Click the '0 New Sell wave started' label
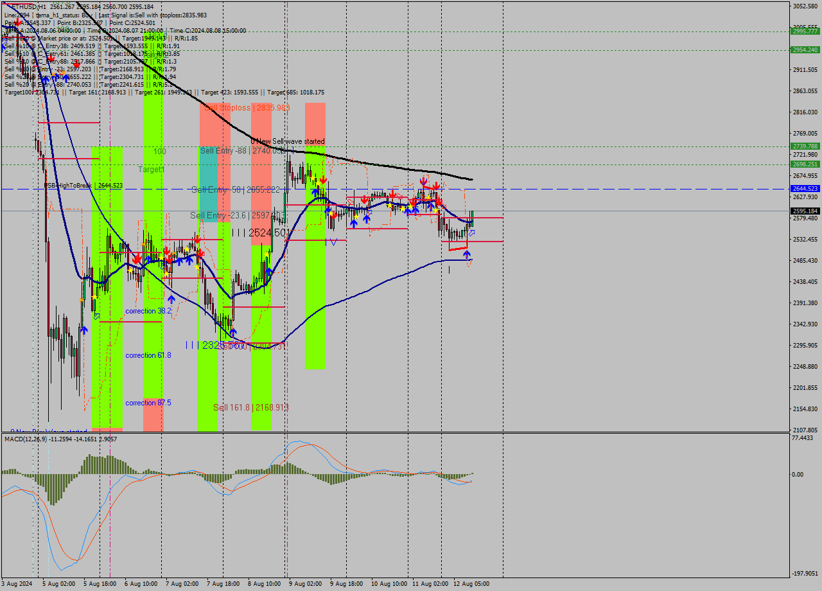 tap(288, 141)
